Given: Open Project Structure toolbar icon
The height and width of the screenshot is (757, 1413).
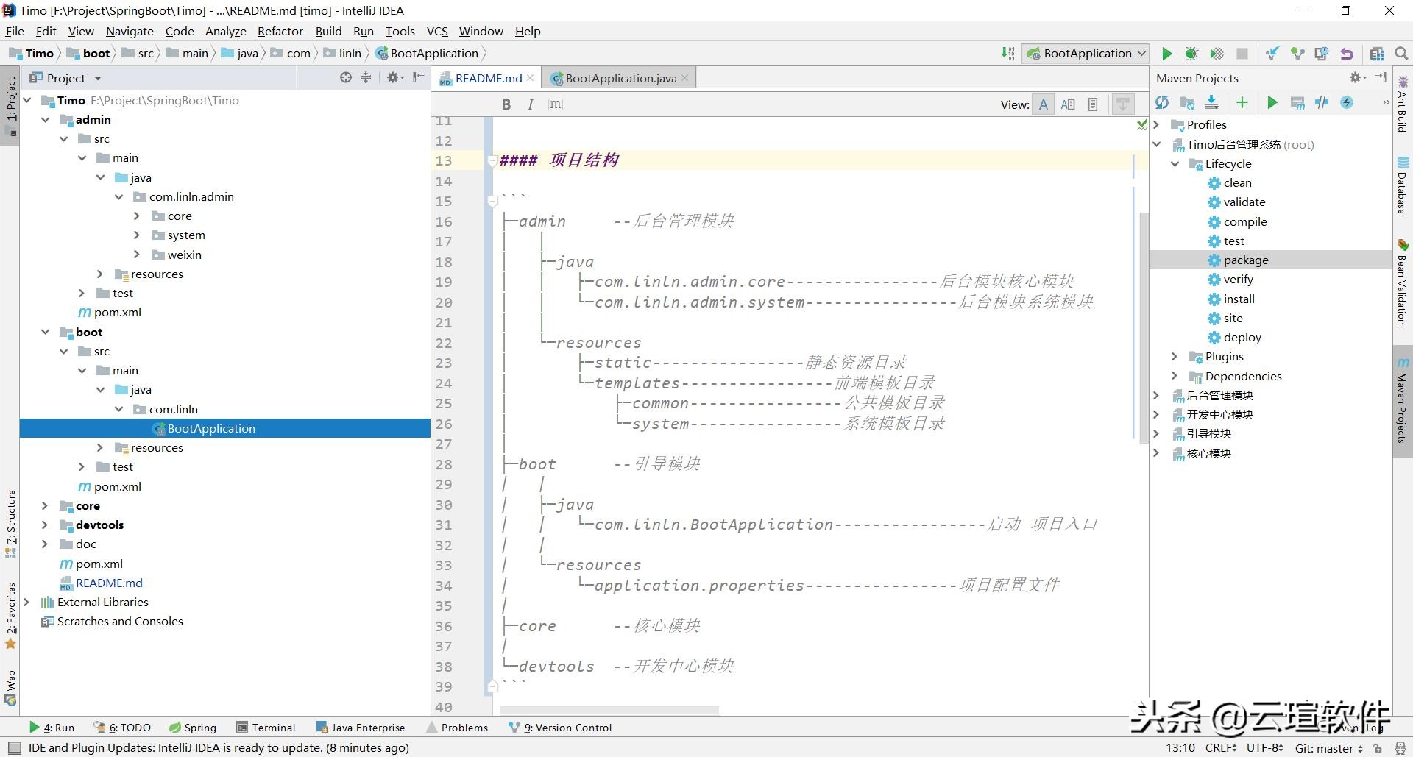Looking at the screenshot, I should [1377, 54].
